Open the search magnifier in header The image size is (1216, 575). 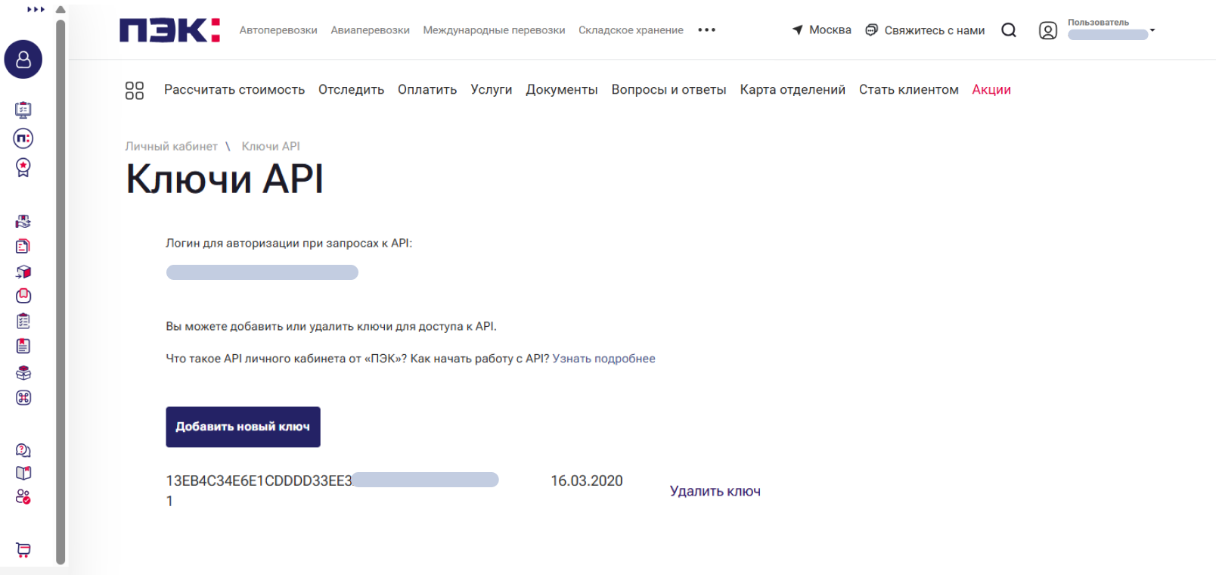pyautogui.click(x=1009, y=30)
